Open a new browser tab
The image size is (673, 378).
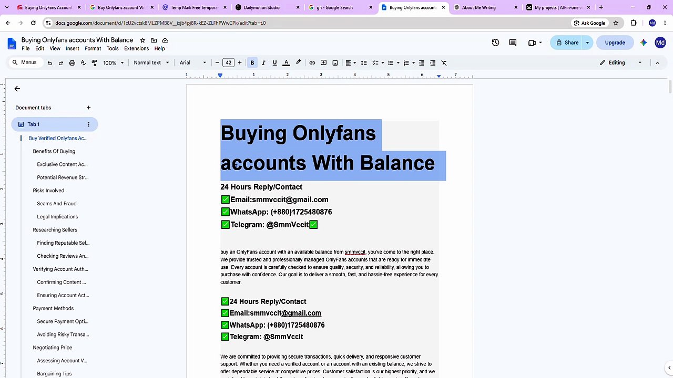coord(601,7)
